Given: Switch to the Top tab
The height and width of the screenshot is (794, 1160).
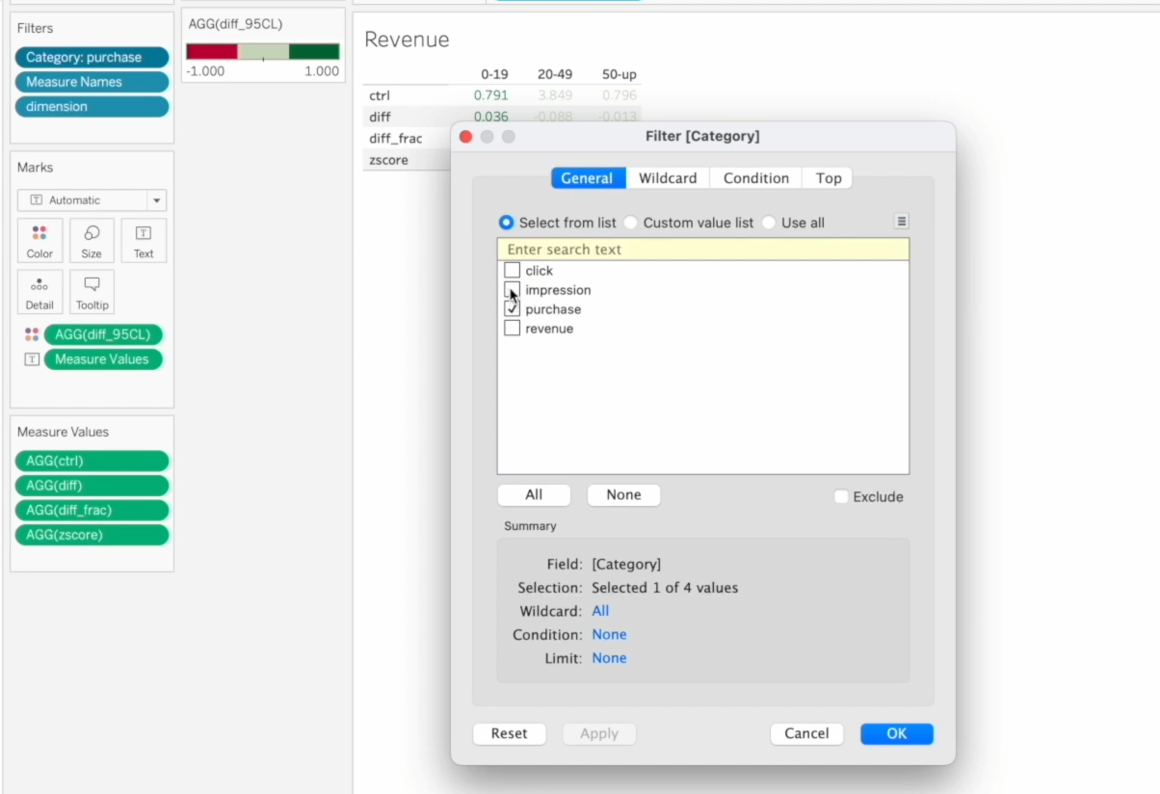Looking at the screenshot, I should [x=829, y=178].
